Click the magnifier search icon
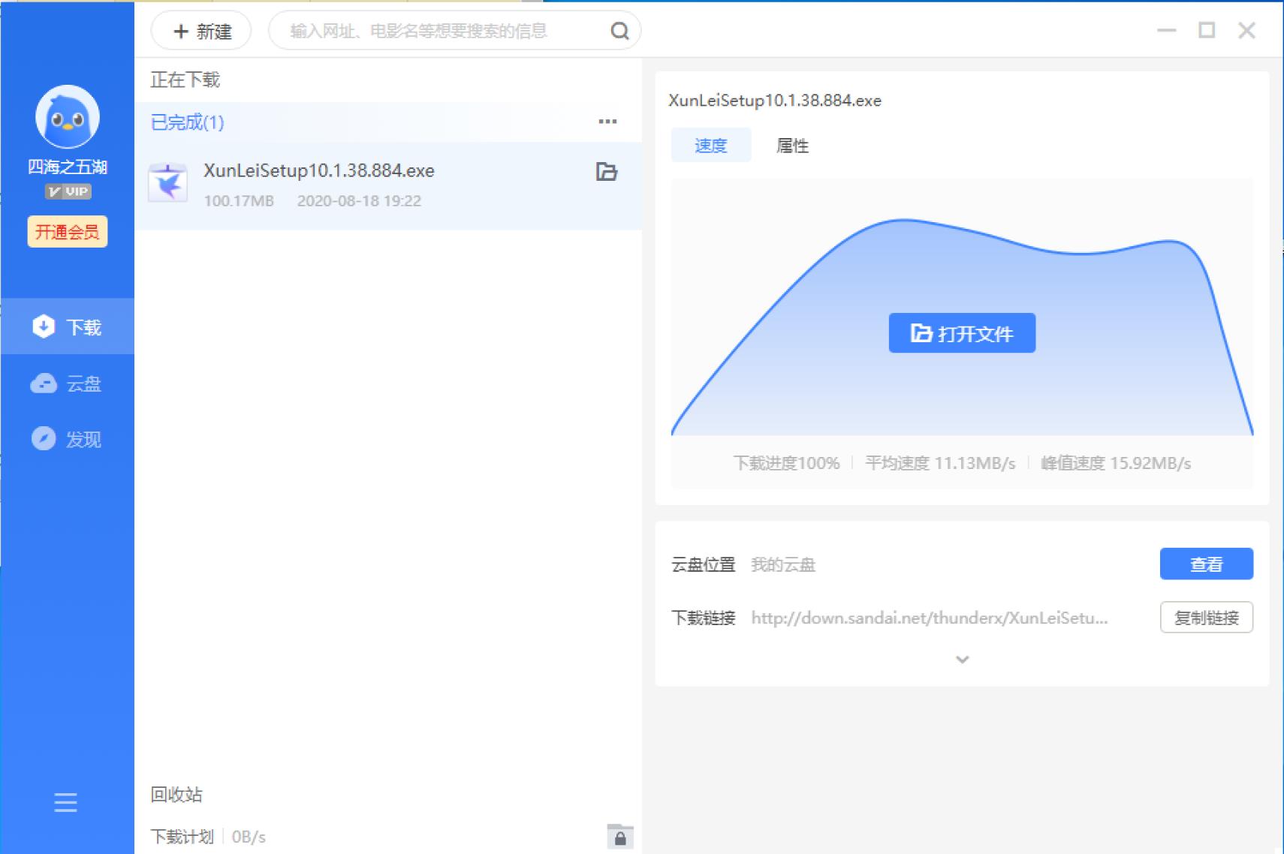 tap(619, 31)
